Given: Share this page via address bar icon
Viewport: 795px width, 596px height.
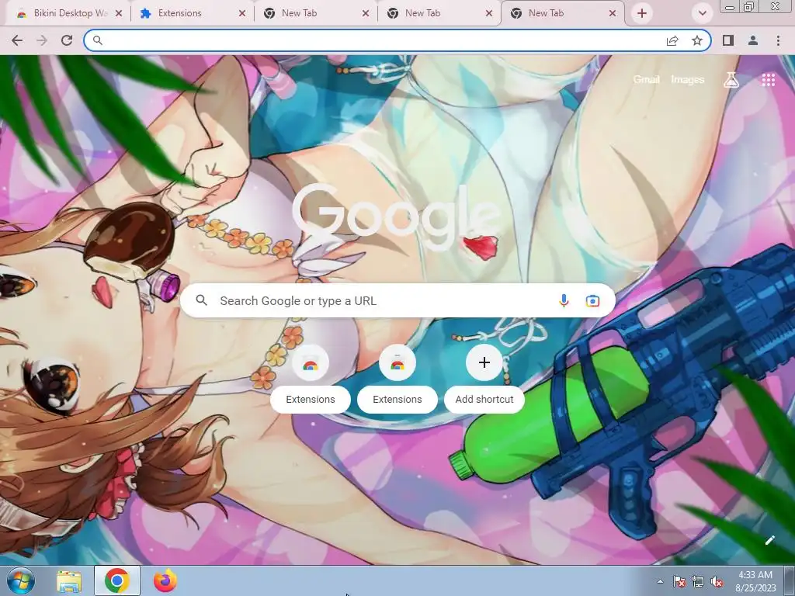Looking at the screenshot, I should tap(672, 40).
